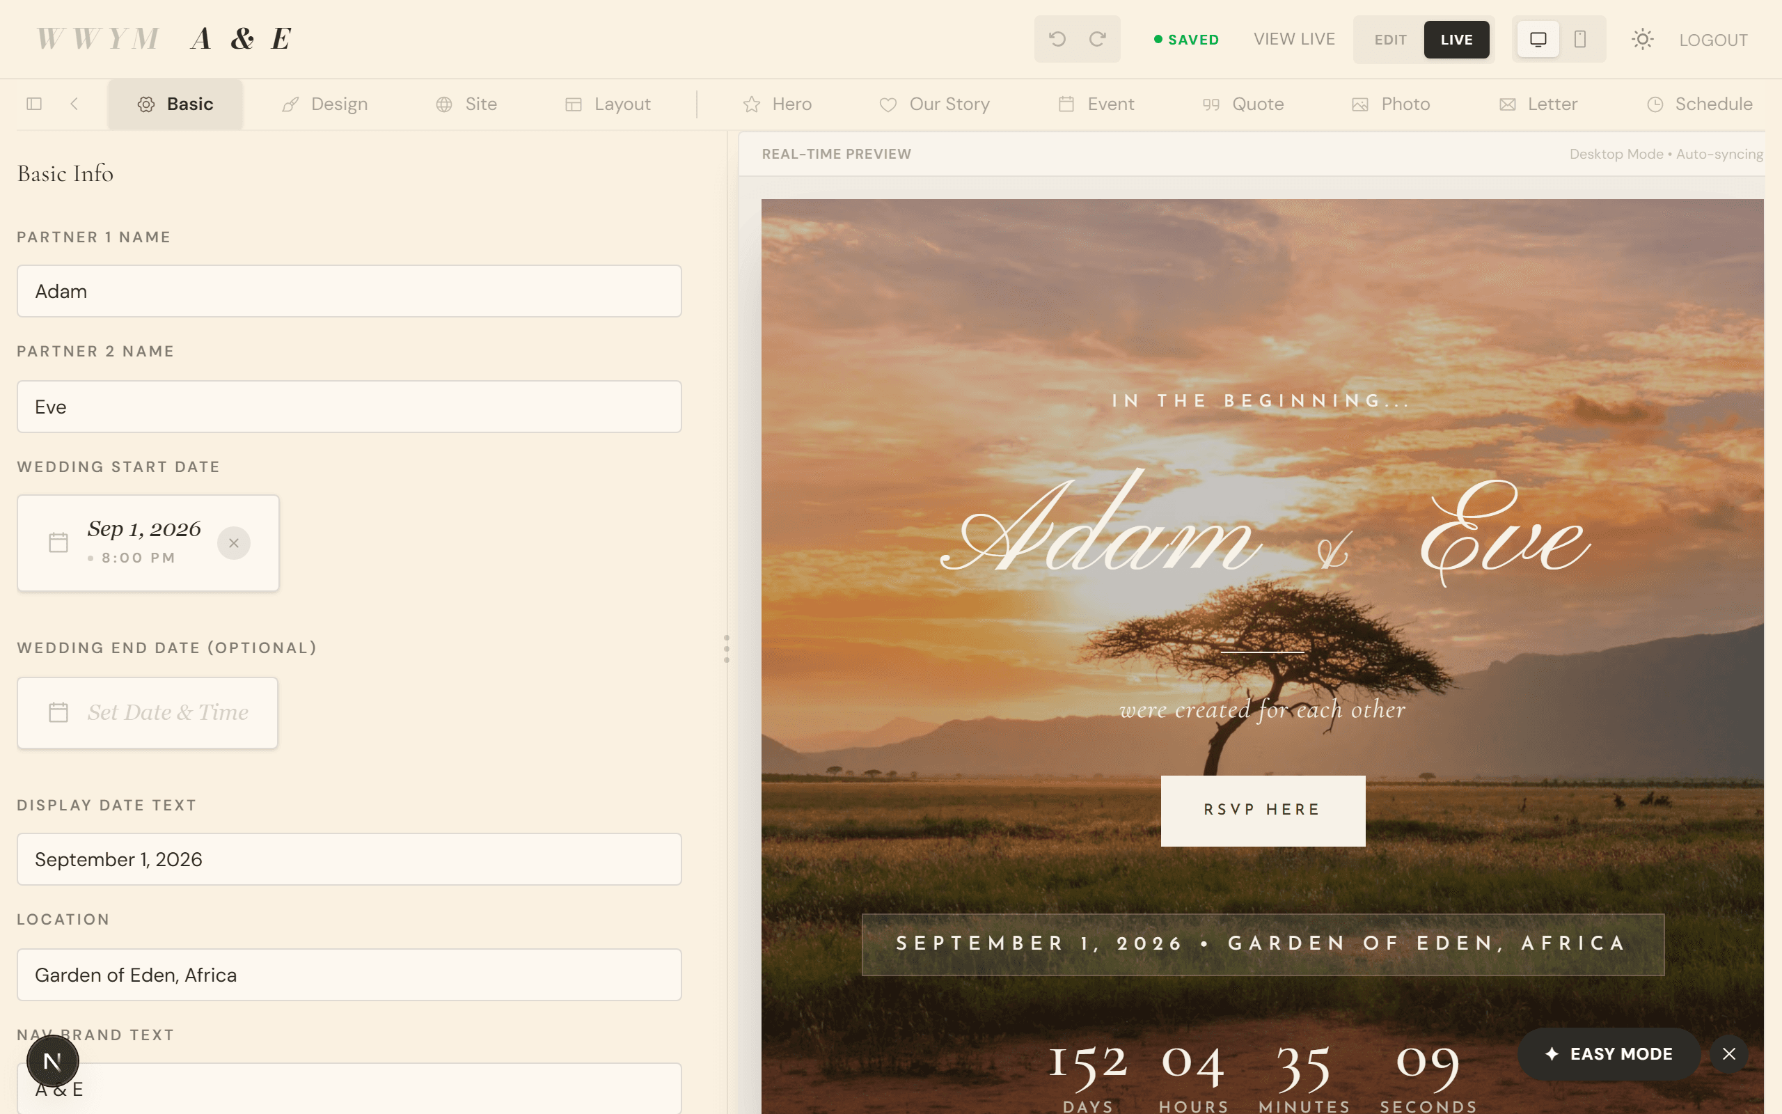Toggle EASY MODE in the preview
This screenshot has width=1782, height=1114.
pyautogui.click(x=1609, y=1053)
